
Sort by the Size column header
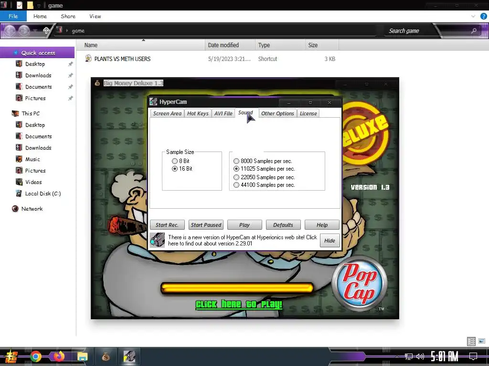point(322,45)
